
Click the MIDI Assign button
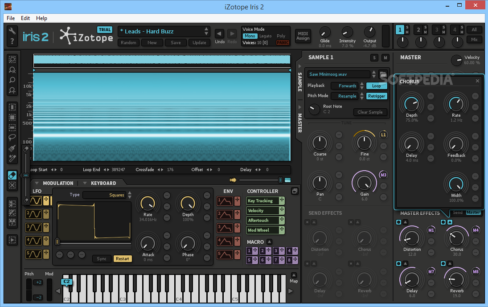(x=303, y=36)
